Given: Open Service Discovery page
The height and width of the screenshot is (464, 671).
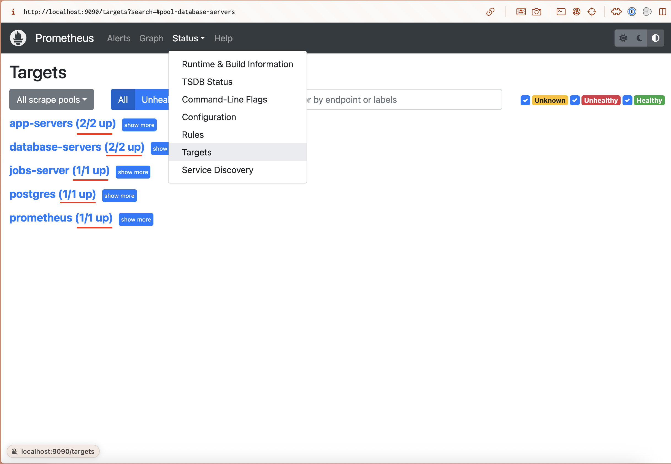Looking at the screenshot, I should [237, 170].
